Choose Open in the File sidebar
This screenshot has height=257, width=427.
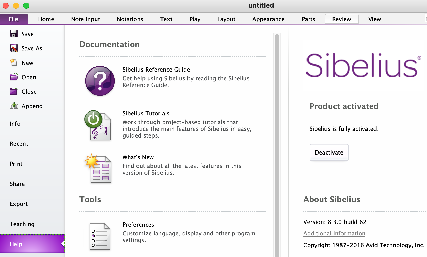29,77
